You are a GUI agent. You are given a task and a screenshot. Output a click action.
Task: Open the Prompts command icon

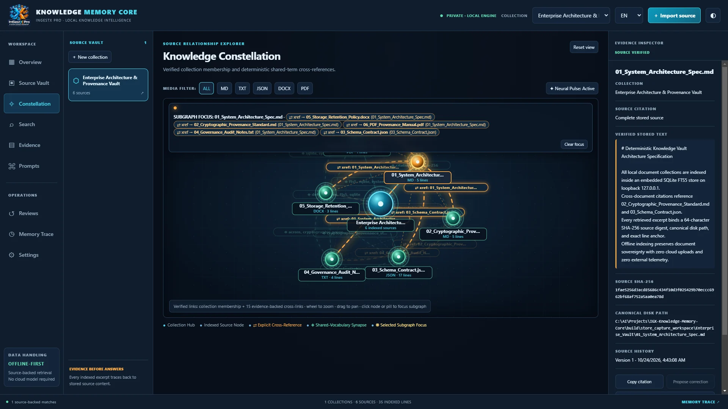click(12, 166)
